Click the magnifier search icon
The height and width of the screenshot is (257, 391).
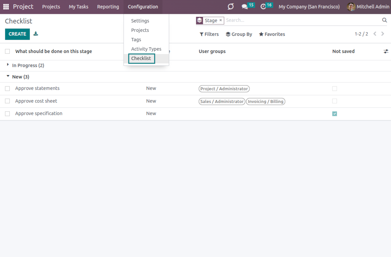click(x=384, y=20)
